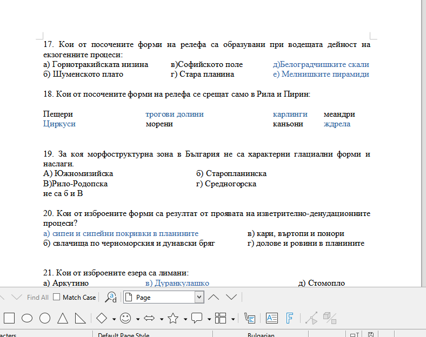The width and height of the screenshot is (426, 337).
Task: Choose the Right Triangle shape tool
Action: pyautogui.click(x=80, y=318)
